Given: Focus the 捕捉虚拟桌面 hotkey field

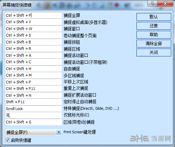Looking at the screenshot, I should tap(33, 22).
